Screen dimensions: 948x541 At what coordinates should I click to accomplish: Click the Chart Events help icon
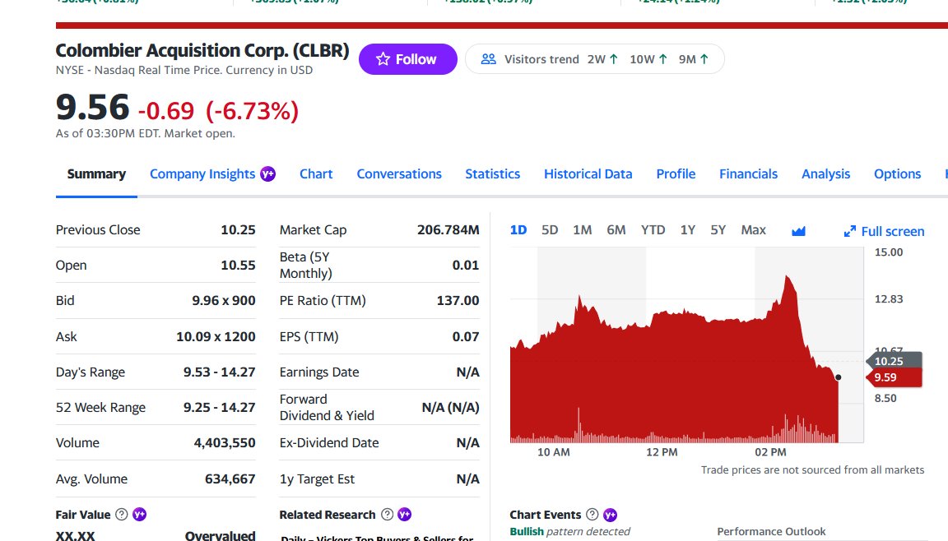coord(592,515)
